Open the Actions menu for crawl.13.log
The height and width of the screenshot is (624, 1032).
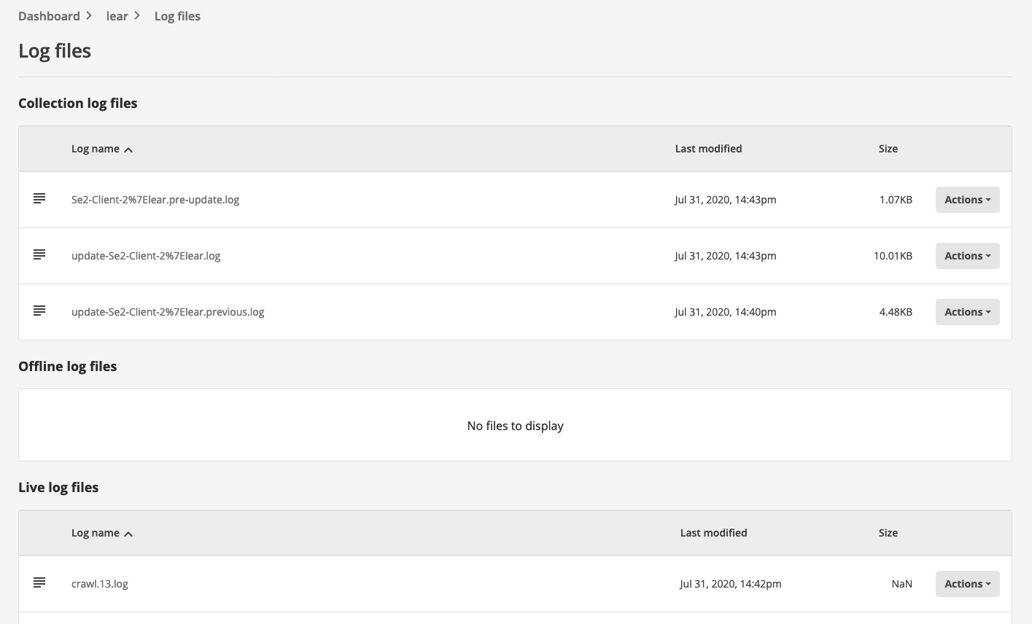(x=967, y=583)
